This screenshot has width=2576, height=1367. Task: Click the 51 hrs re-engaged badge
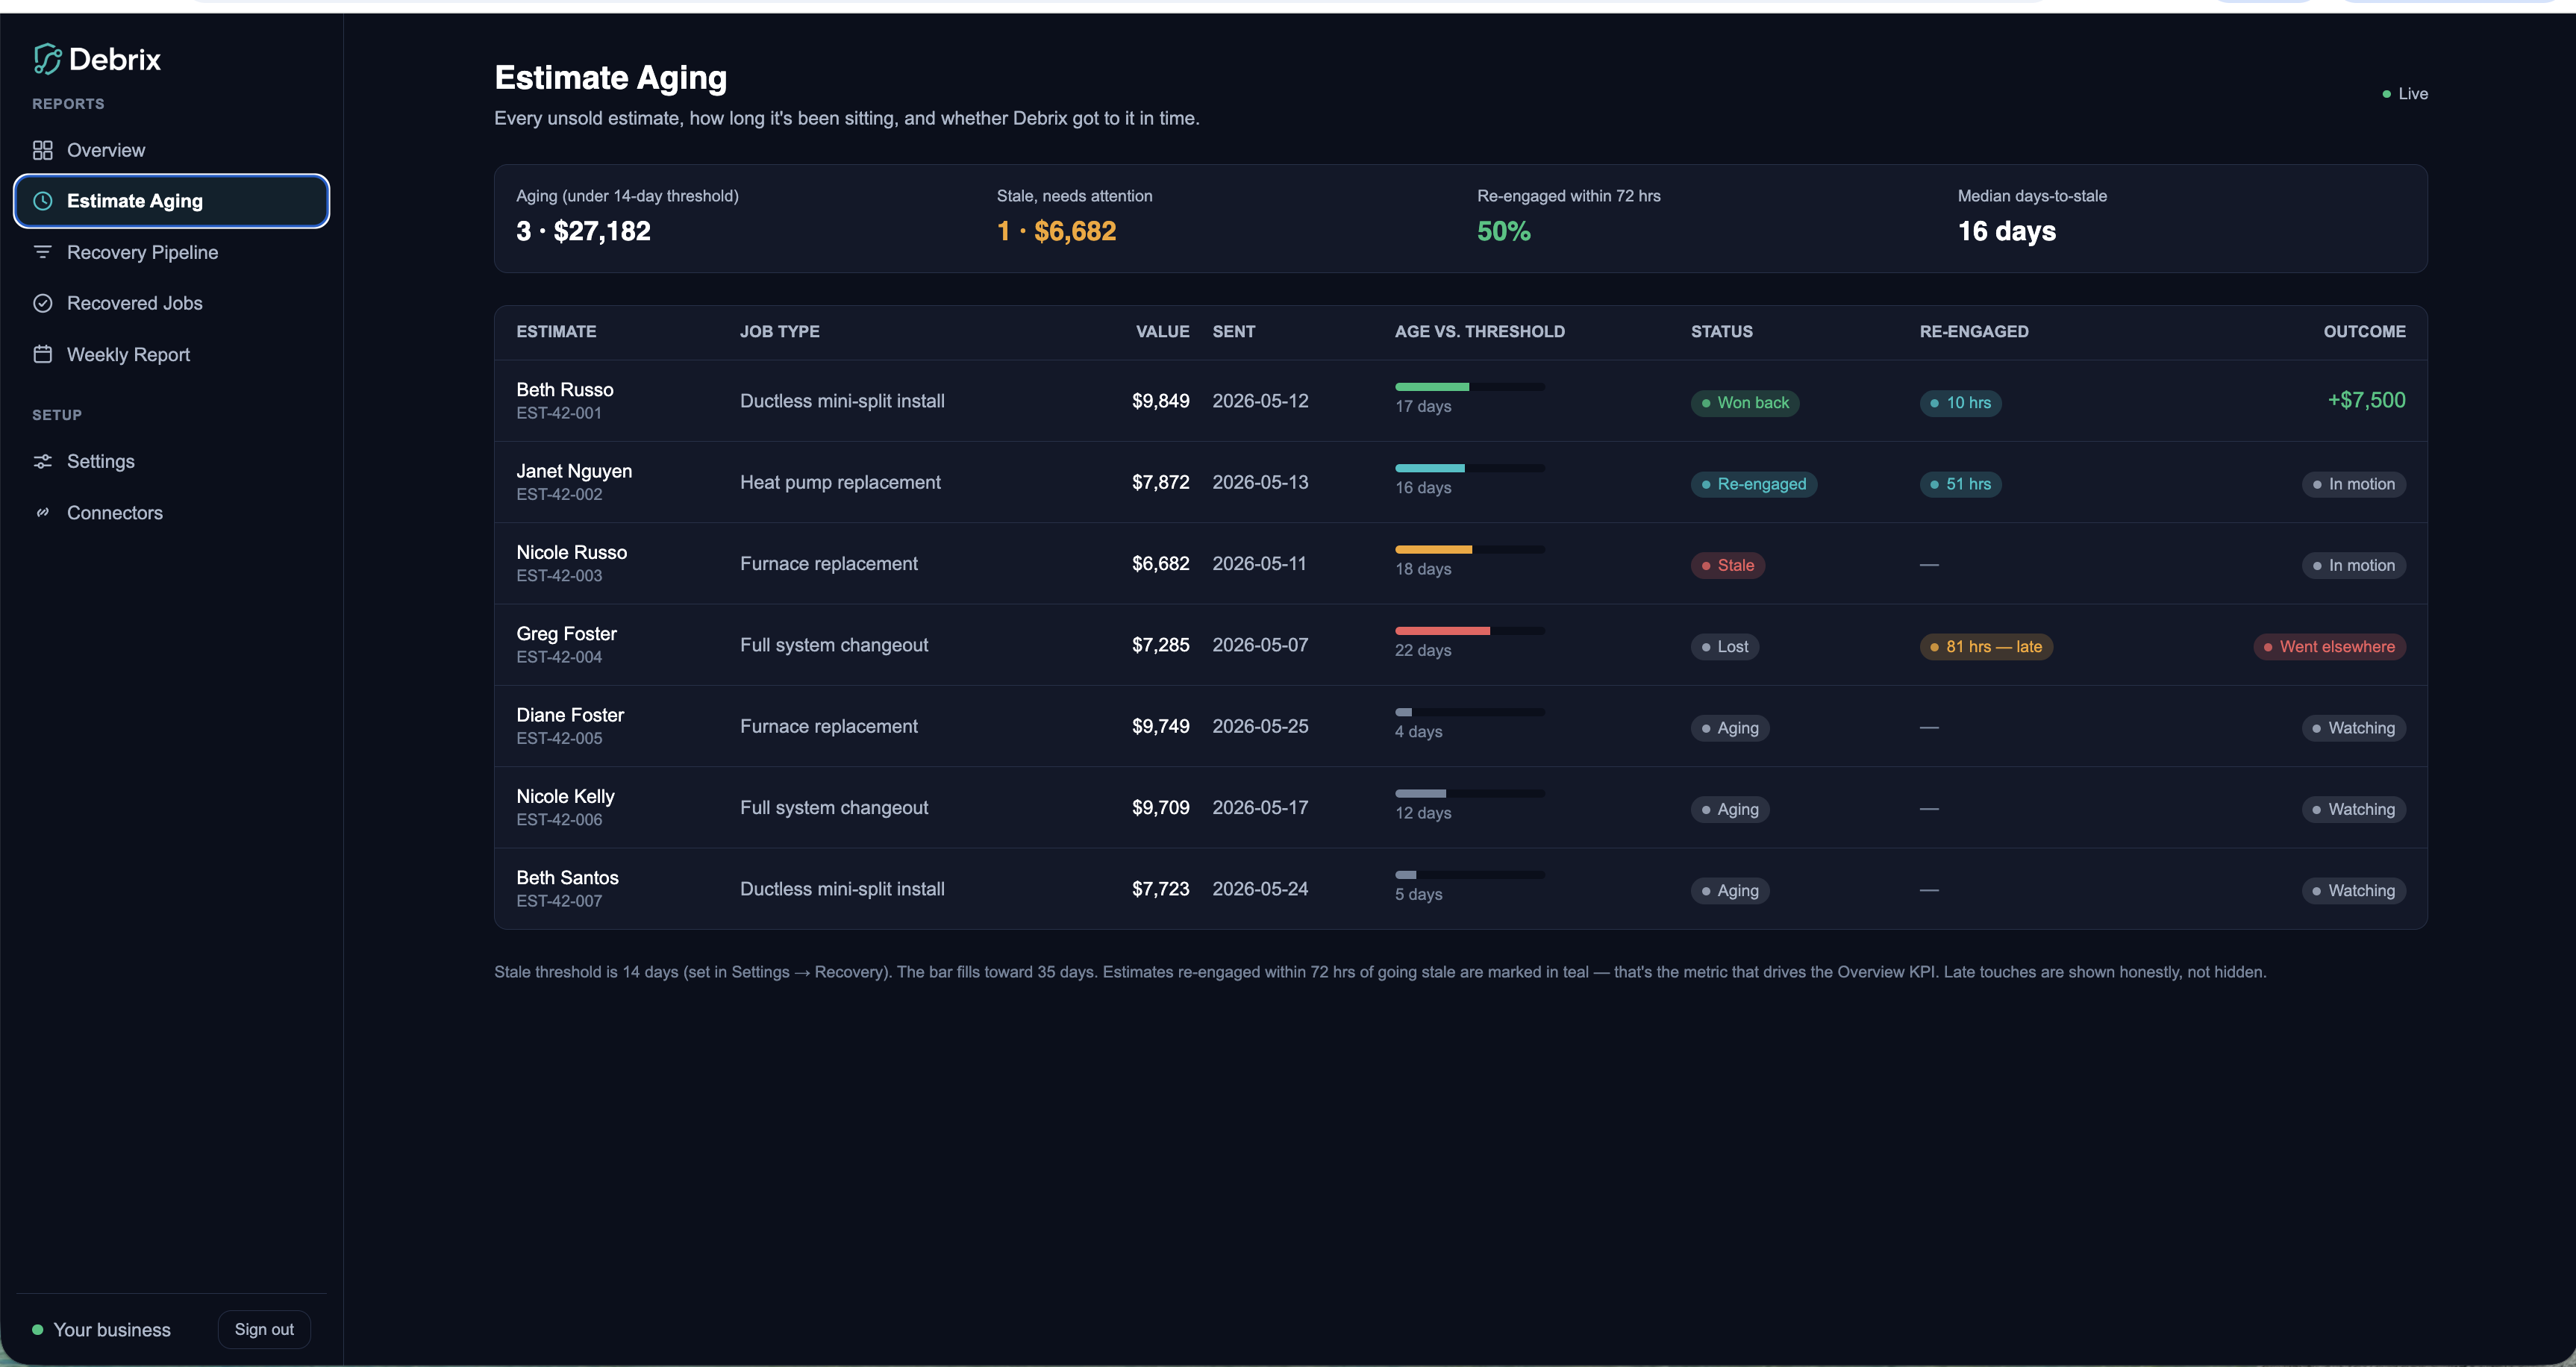(x=1960, y=484)
